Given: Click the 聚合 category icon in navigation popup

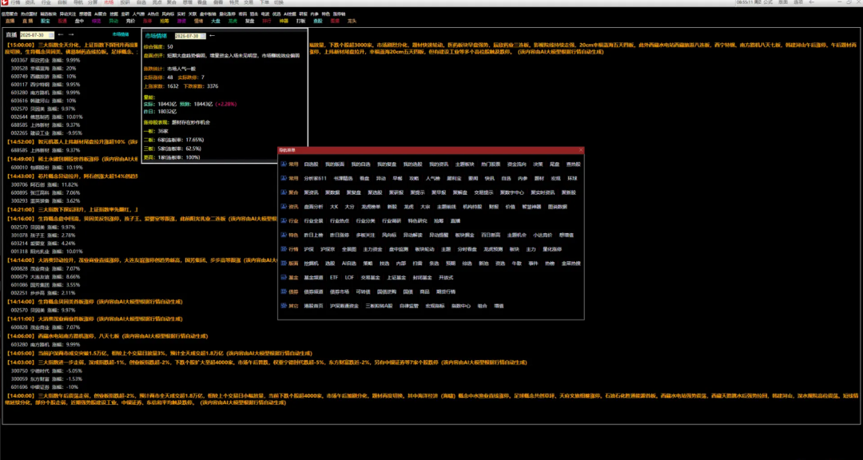Looking at the screenshot, I should [x=282, y=192].
